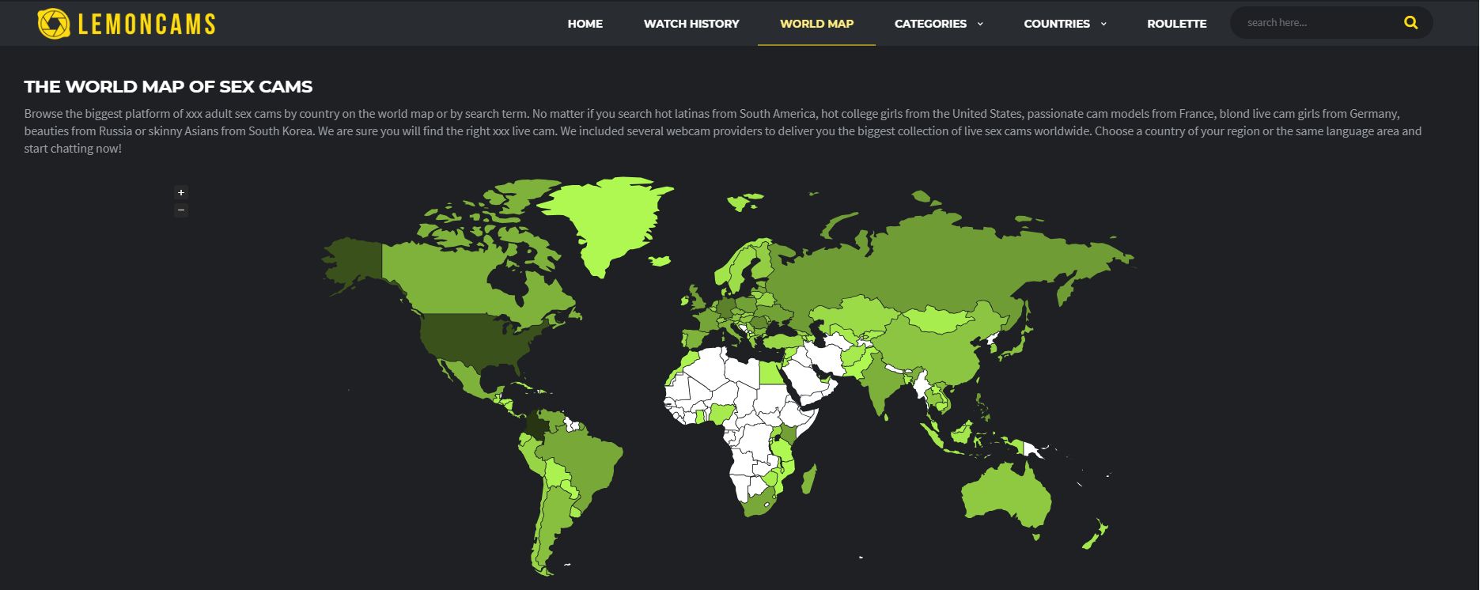Expand the Categories dropdown menu
1480x590 pixels.
point(939,24)
